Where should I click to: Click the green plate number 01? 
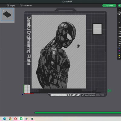pos(110,91)
